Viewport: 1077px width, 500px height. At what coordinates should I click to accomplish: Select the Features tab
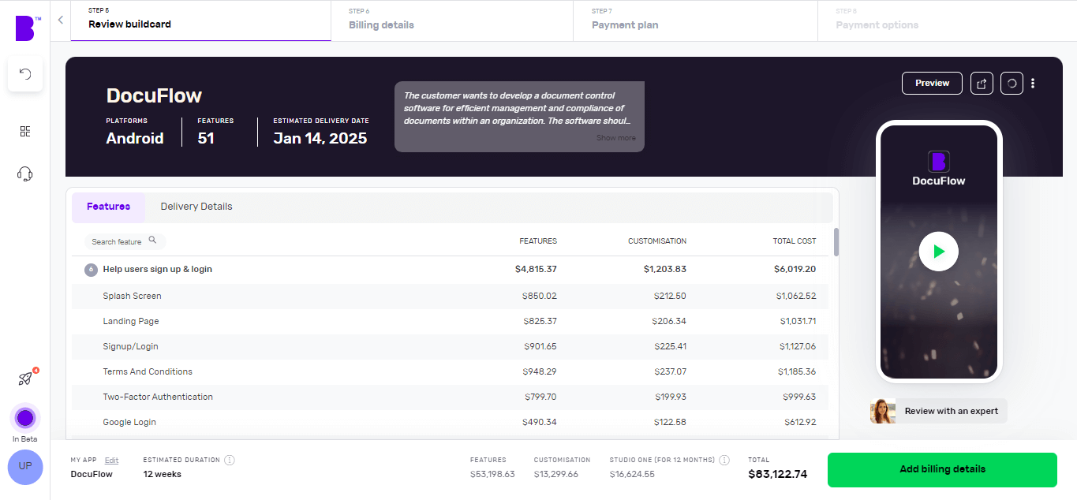109,207
